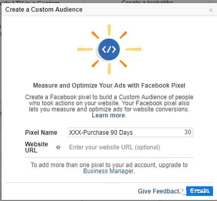
Task: Click the Create a Custom Audience title bar
Action: (x=109, y=10)
